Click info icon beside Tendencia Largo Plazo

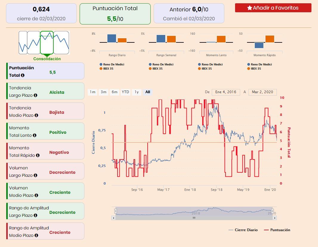(35, 96)
